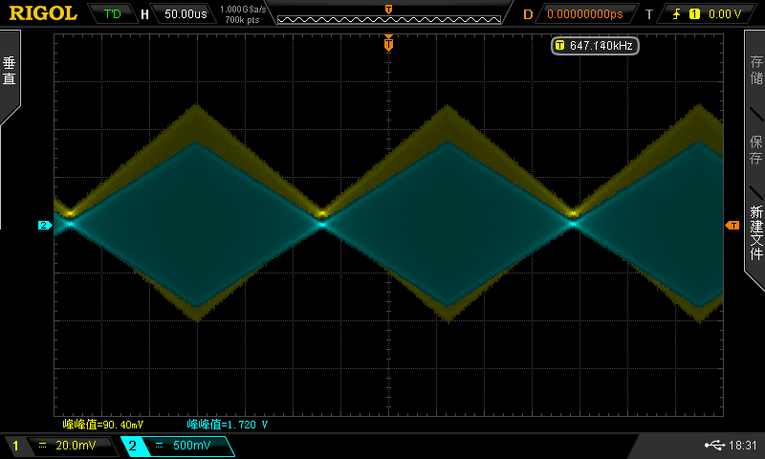Click the T'D trigger status indicator
The image size is (765, 459).
[112, 13]
